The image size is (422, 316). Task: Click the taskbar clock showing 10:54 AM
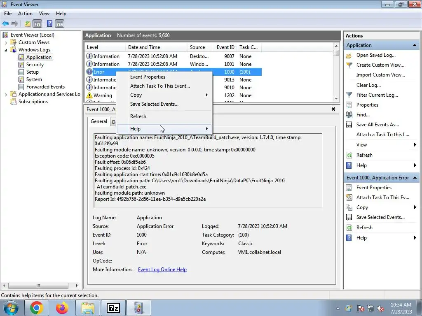coord(401,308)
